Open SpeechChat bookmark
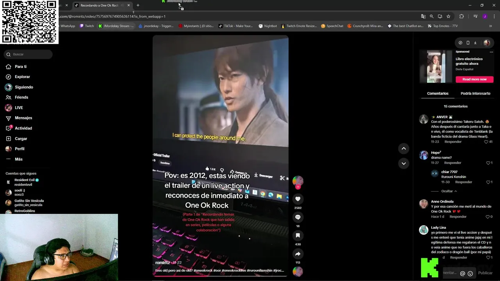 (332, 26)
